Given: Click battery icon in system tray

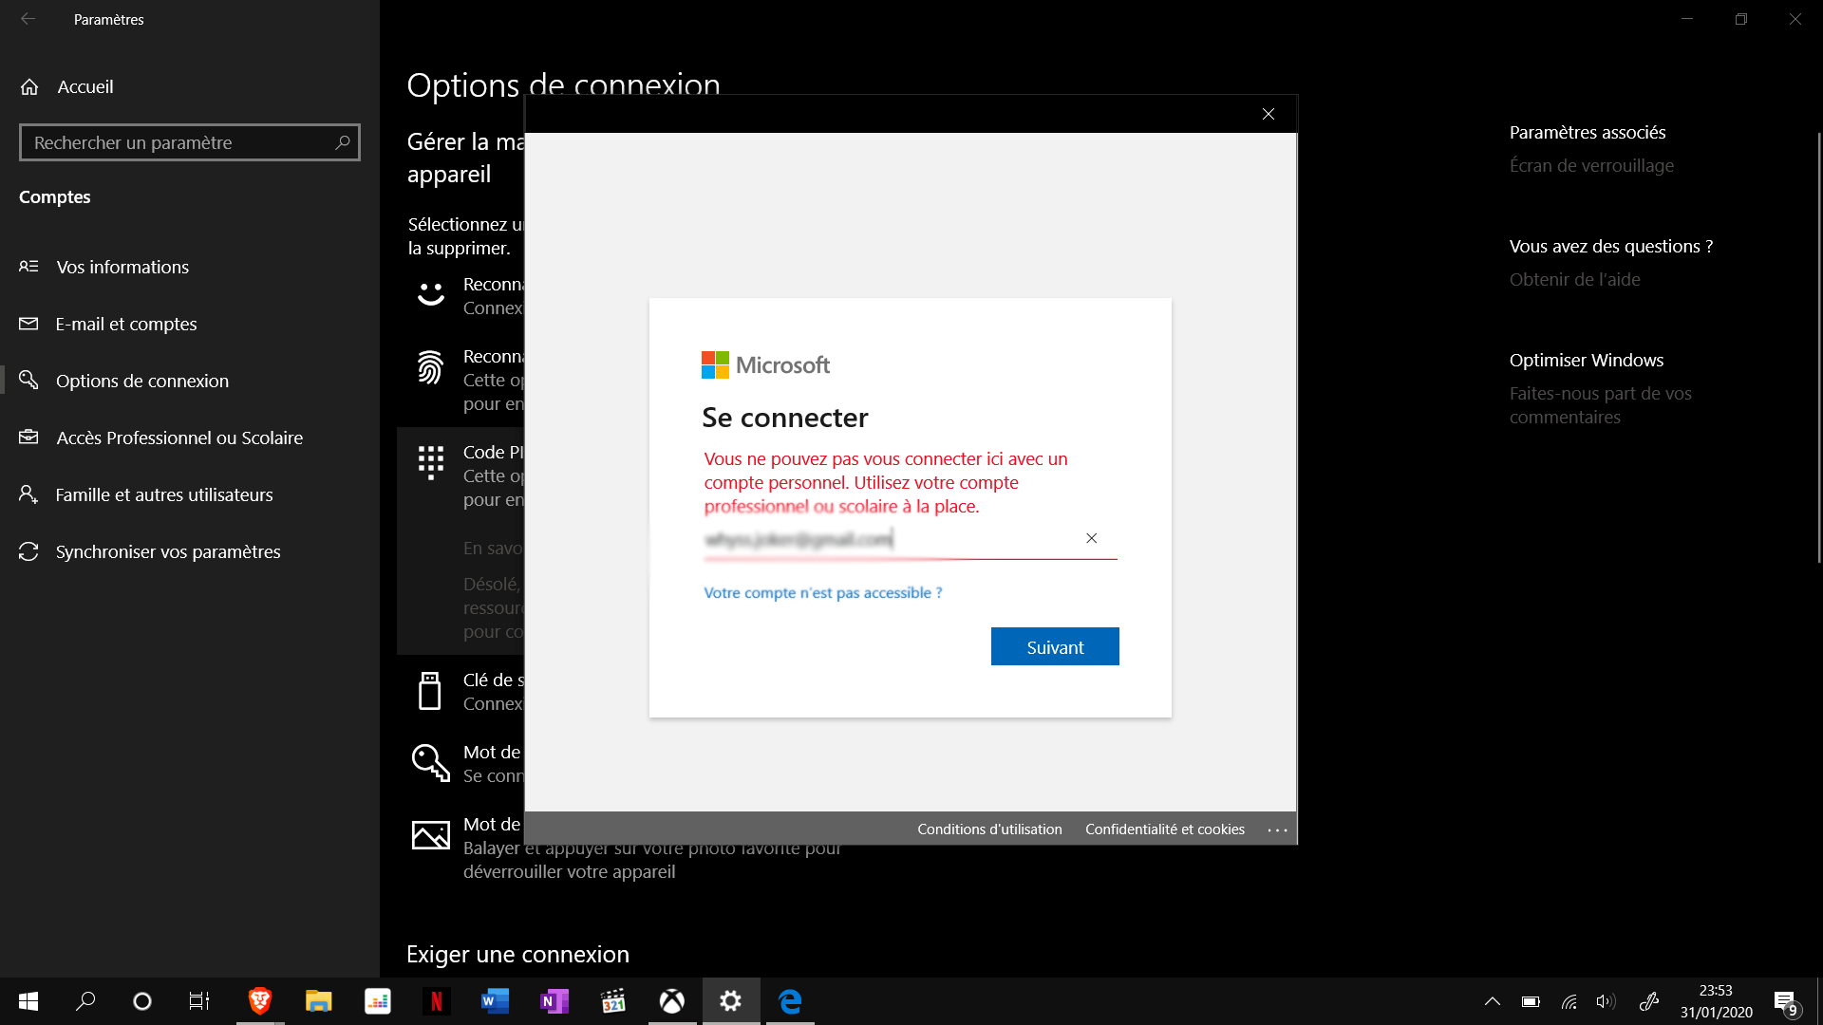Looking at the screenshot, I should [x=1531, y=1001].
